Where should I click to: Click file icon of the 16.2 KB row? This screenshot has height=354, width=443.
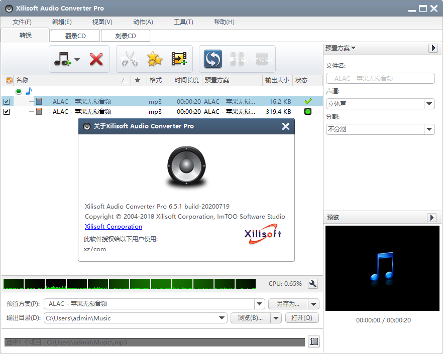click(39, 101)
